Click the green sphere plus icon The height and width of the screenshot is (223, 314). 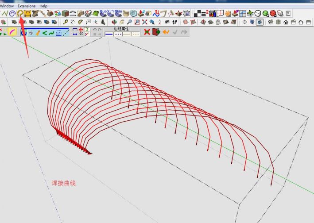[x=266, y=13]
